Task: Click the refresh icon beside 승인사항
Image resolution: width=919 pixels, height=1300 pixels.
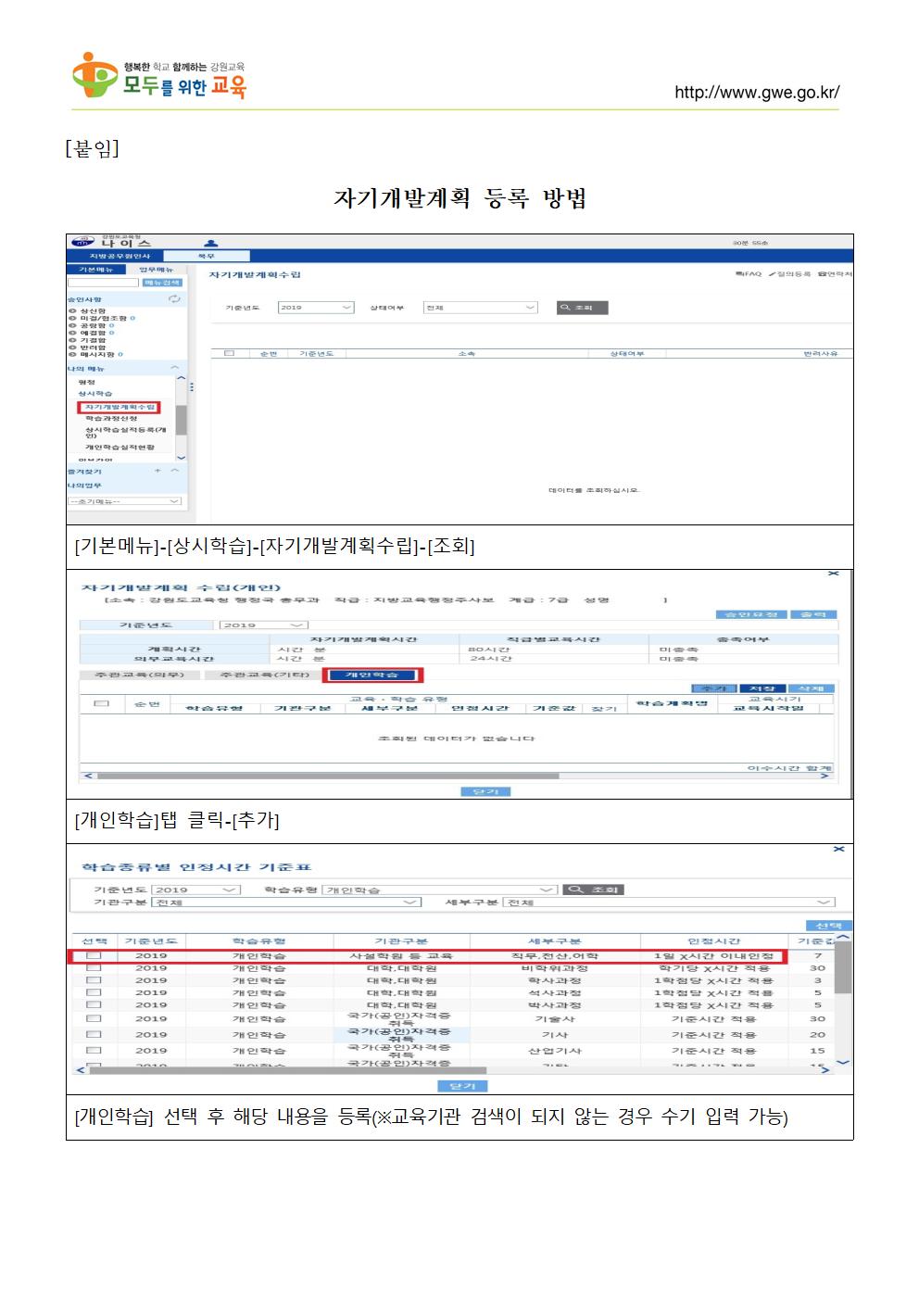Action: point(173,298)
